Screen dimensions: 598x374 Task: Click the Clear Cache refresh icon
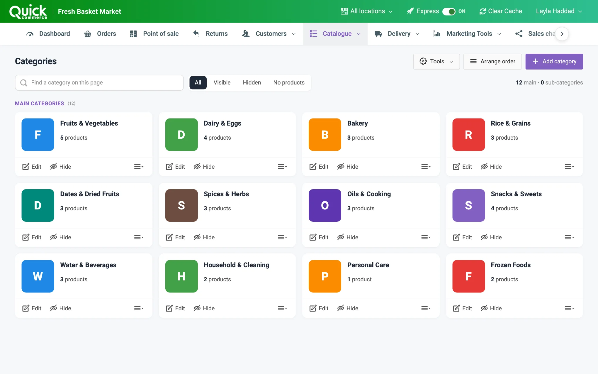point(483,11)
